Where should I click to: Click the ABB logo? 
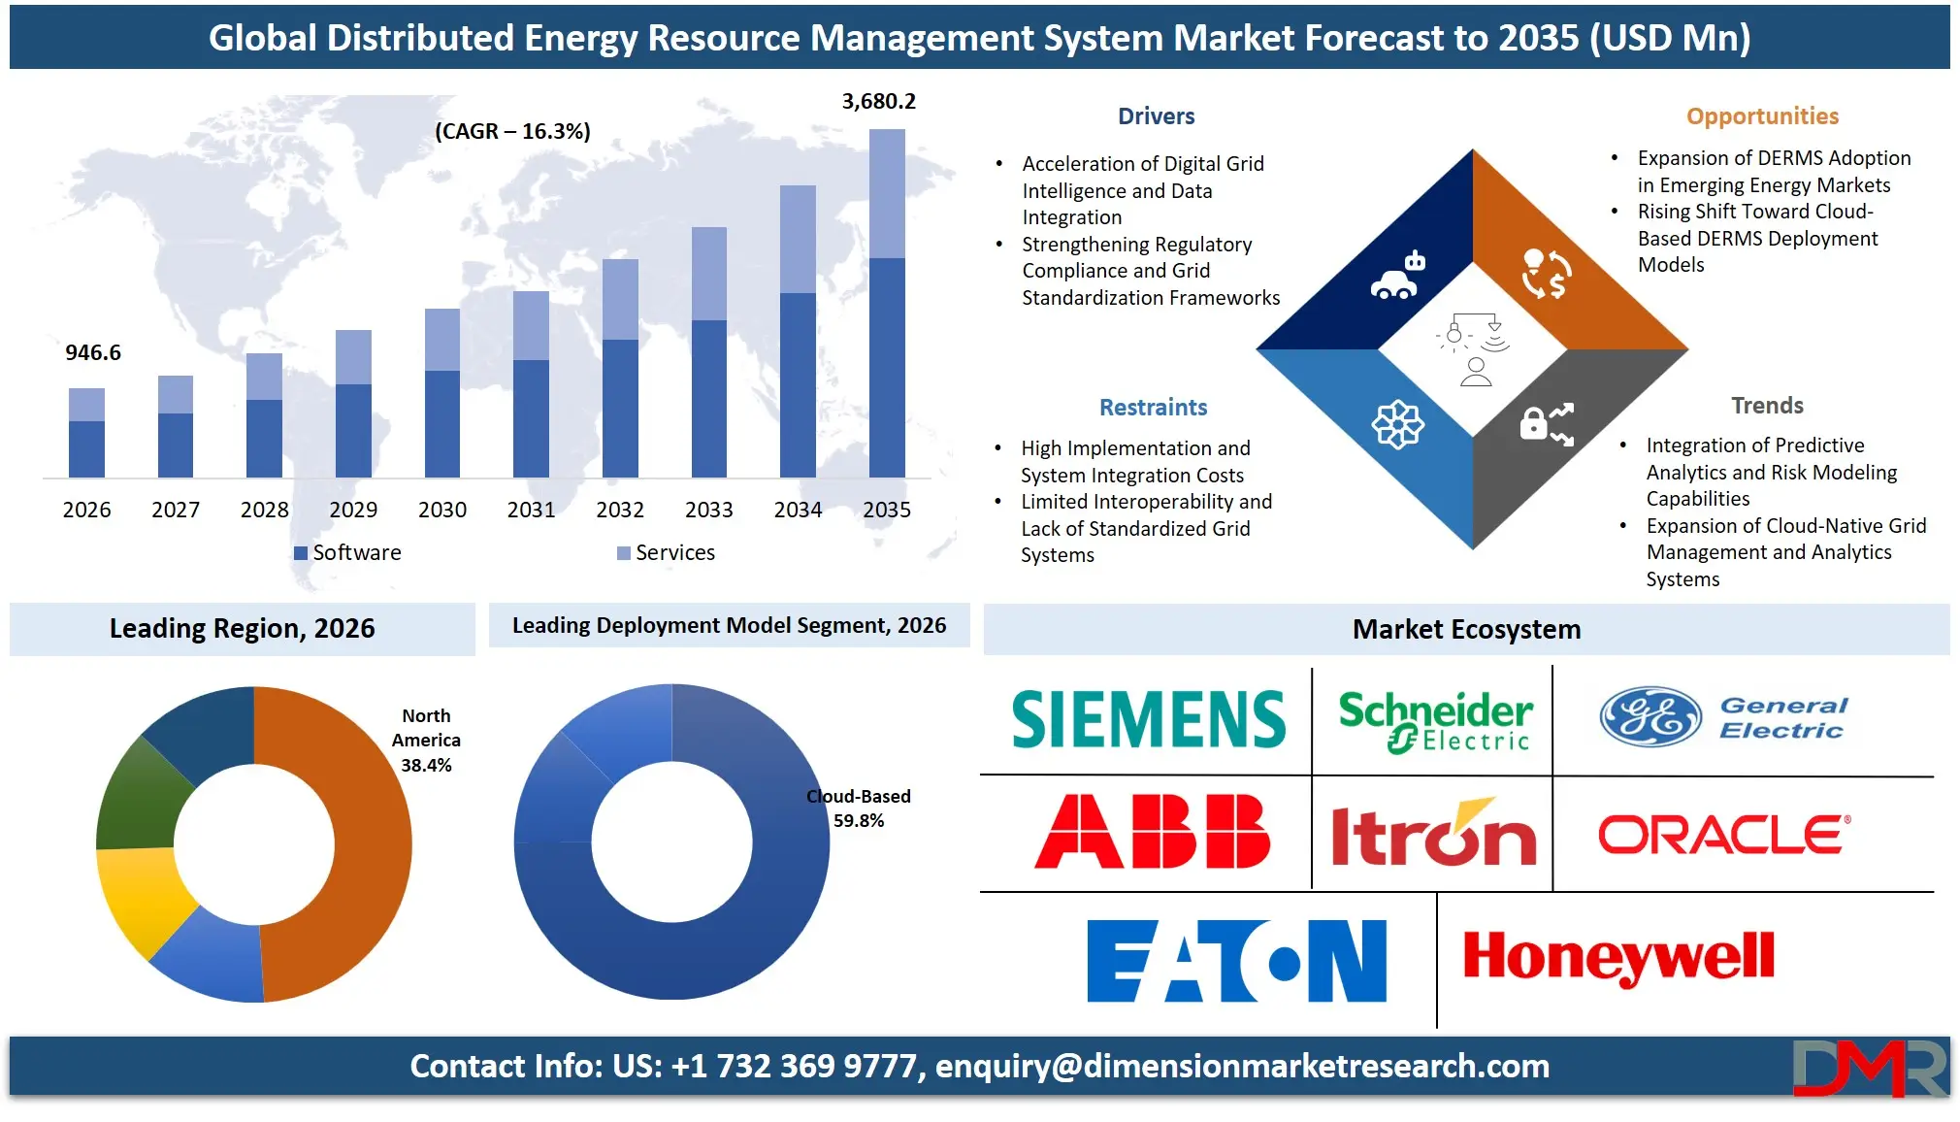1152,831
